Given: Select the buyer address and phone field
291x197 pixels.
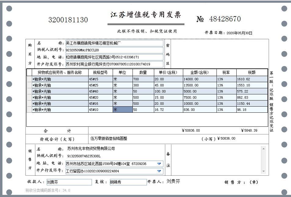Looking at the screenshot, I should [x=114, y=57].
